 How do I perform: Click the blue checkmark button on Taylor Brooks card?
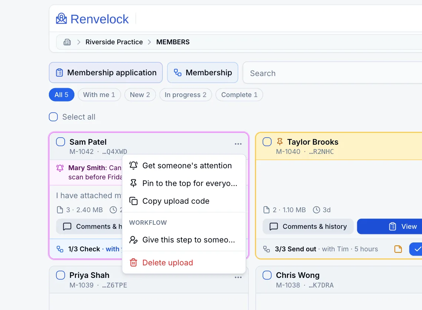coord(416,249)
